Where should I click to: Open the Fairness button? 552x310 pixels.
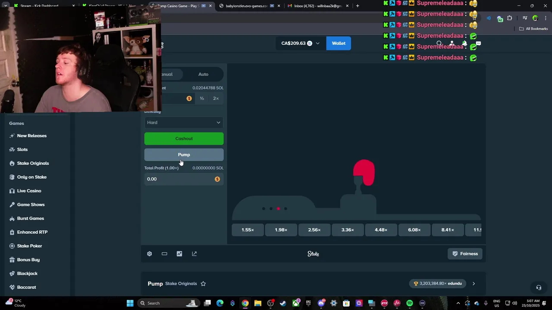coord(465,254)
